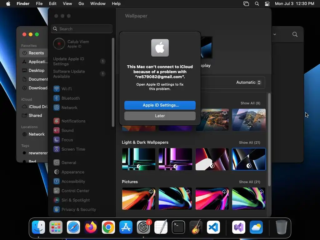
Task: Click Spotlight search in menu bar
Action: click(x=257, y=4)
